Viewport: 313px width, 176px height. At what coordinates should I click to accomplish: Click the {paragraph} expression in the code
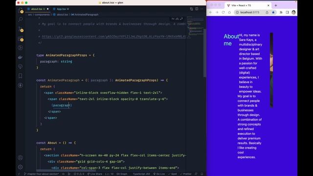point(62,105)
